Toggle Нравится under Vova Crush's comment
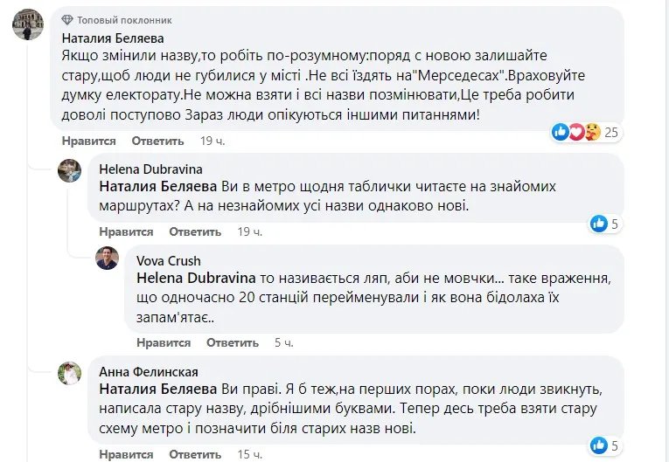This screenshot has width=669, height=462. [164, 342]
